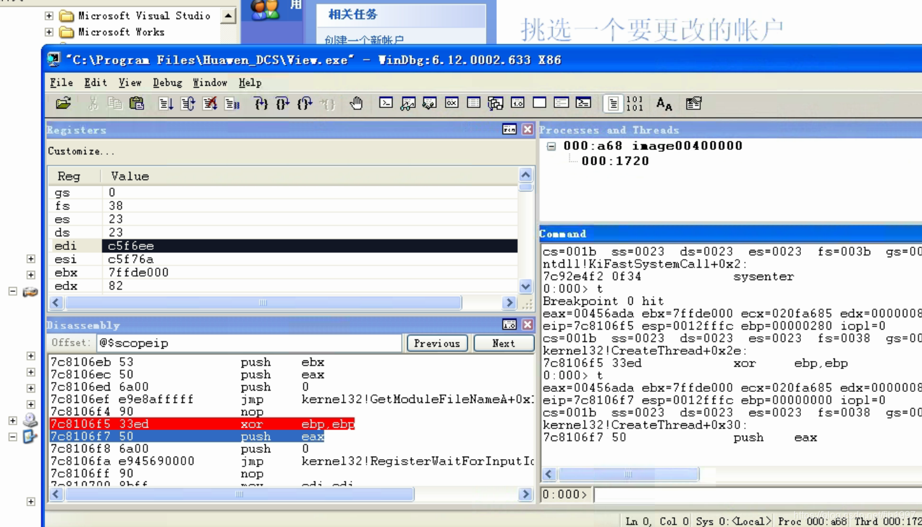Collapse the 000:a68 image00400000 process node
Screen dimensions: 922x527
tap(551, 146)
